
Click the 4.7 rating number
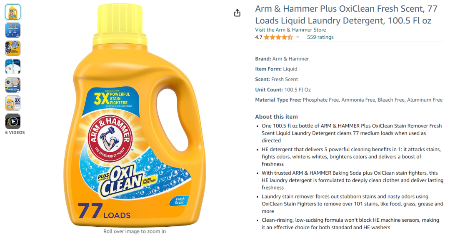point(259,37)
